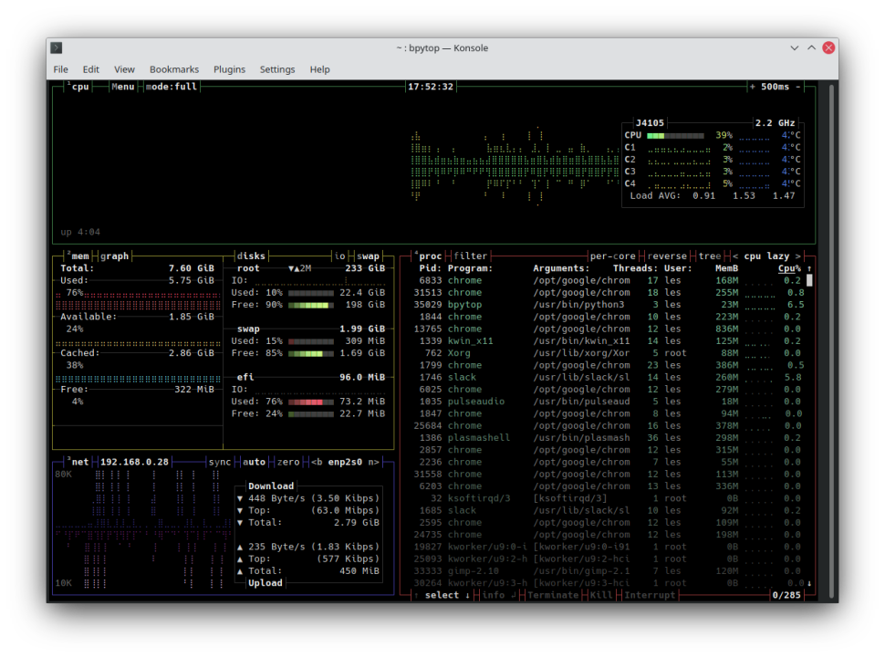Select chrome process with Pid 6833
Image resolution: width=885 pixels, height=658 pixels.
pyautogui.click(x=609, y=281)
